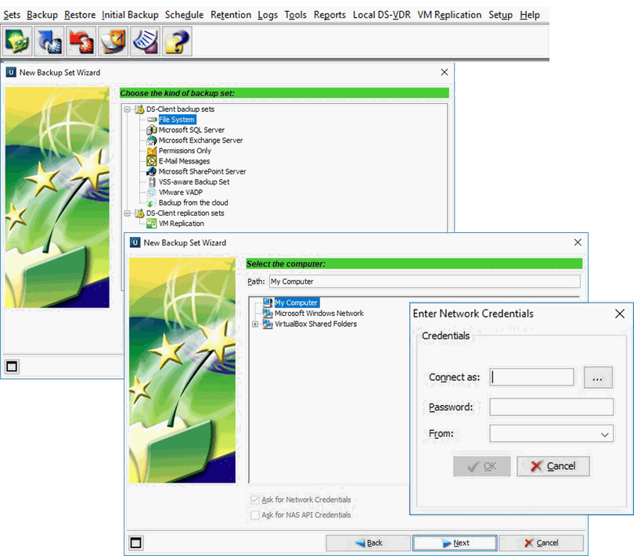Image resolution: width=634 pixels, height=556 pixels.
Task: Select VM Replication in the tree
Action: tap(181, 224)
